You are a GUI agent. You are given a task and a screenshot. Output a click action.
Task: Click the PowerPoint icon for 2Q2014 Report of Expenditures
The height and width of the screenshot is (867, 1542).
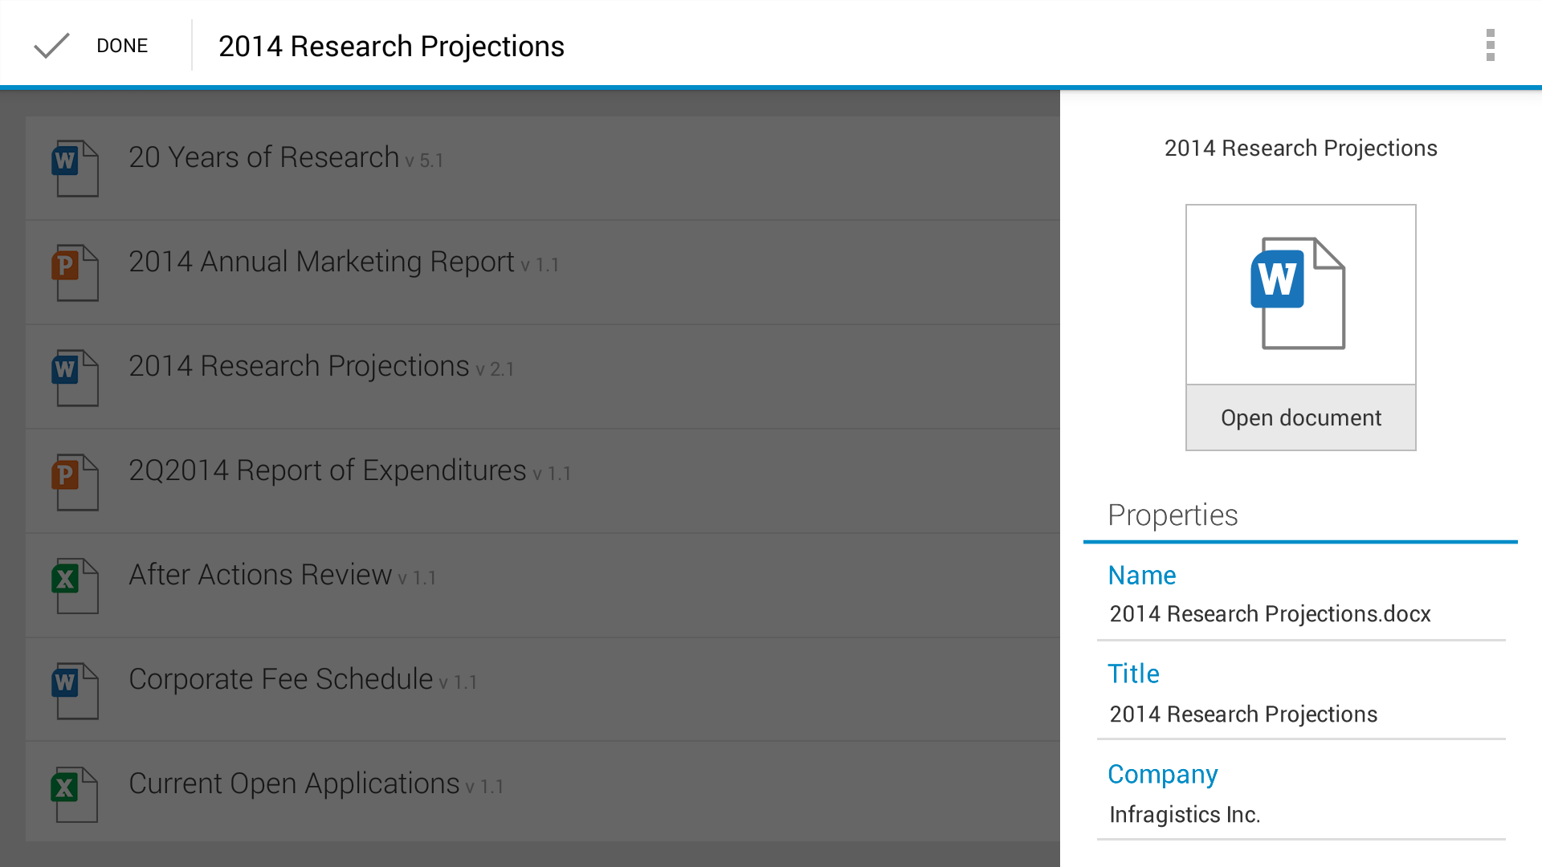pyautogui.click(x=75, y=480)
